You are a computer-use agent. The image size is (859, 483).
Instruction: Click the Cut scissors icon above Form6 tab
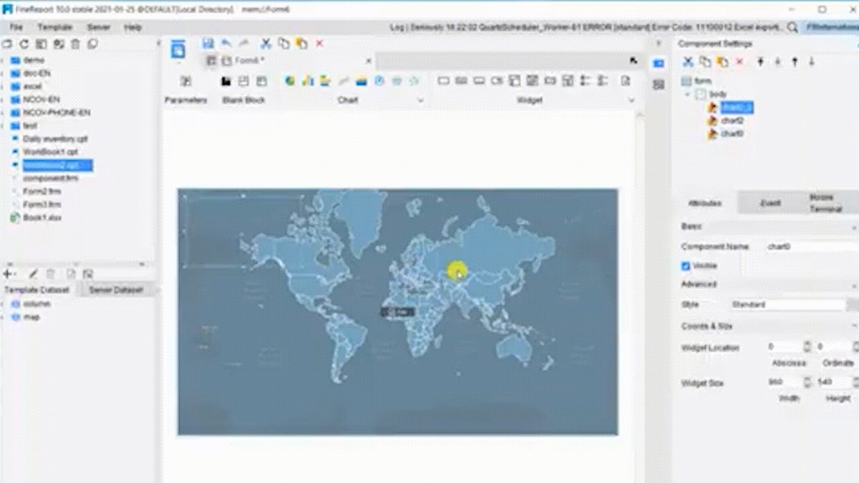[266, 44]
